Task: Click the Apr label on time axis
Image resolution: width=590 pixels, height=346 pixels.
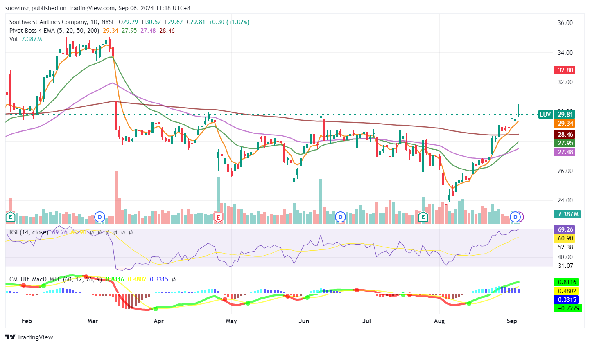Action: (x=158, y=321)
